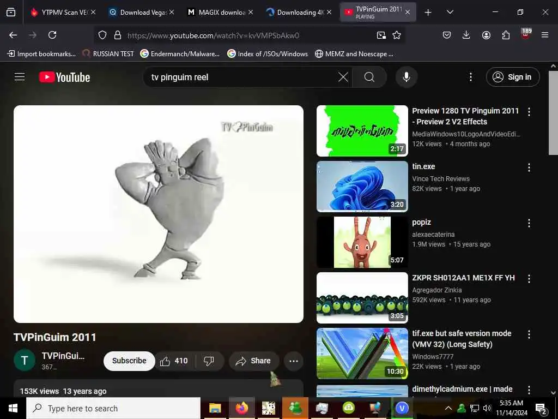Subscribe to the TVPinGuim channel
Viewport: 558px width, 419px height.
129,361
